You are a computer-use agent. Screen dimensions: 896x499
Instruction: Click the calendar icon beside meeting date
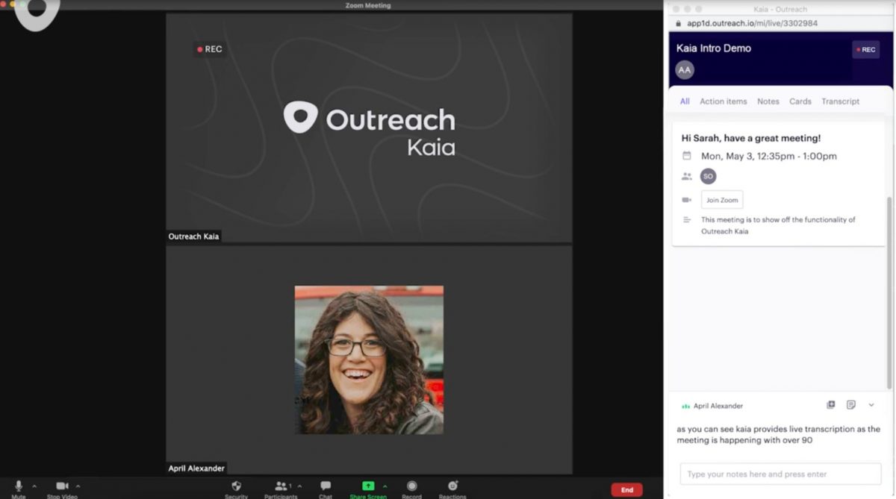point(687,156)
